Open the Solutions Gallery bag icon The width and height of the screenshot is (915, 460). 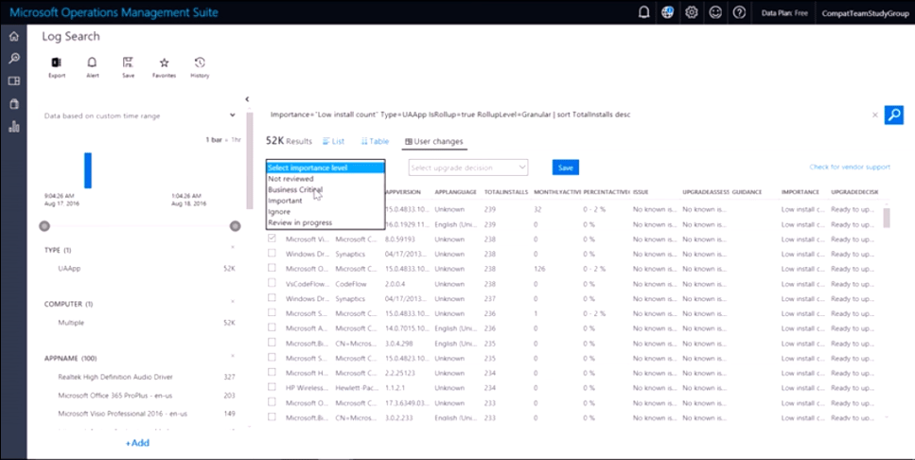[13, 104]
